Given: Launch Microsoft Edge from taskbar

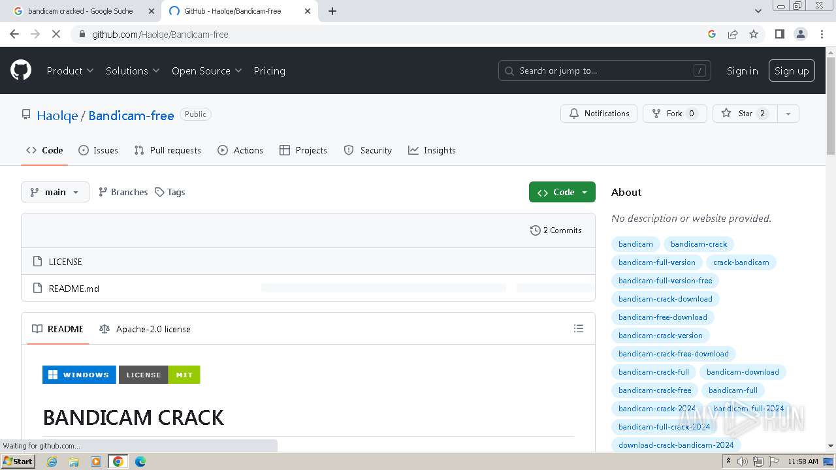Looking at the screenshot, I should 140,462.
